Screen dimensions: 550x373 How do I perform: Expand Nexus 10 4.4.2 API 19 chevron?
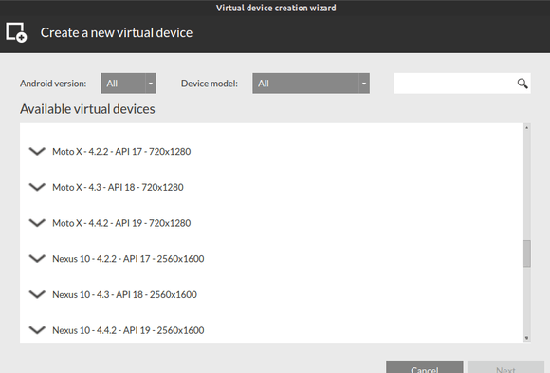37,330
